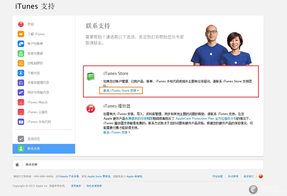Select the iTunes Match heart icon
The height and width of the screenshot is (196, 287).
[x=21, y=102]
